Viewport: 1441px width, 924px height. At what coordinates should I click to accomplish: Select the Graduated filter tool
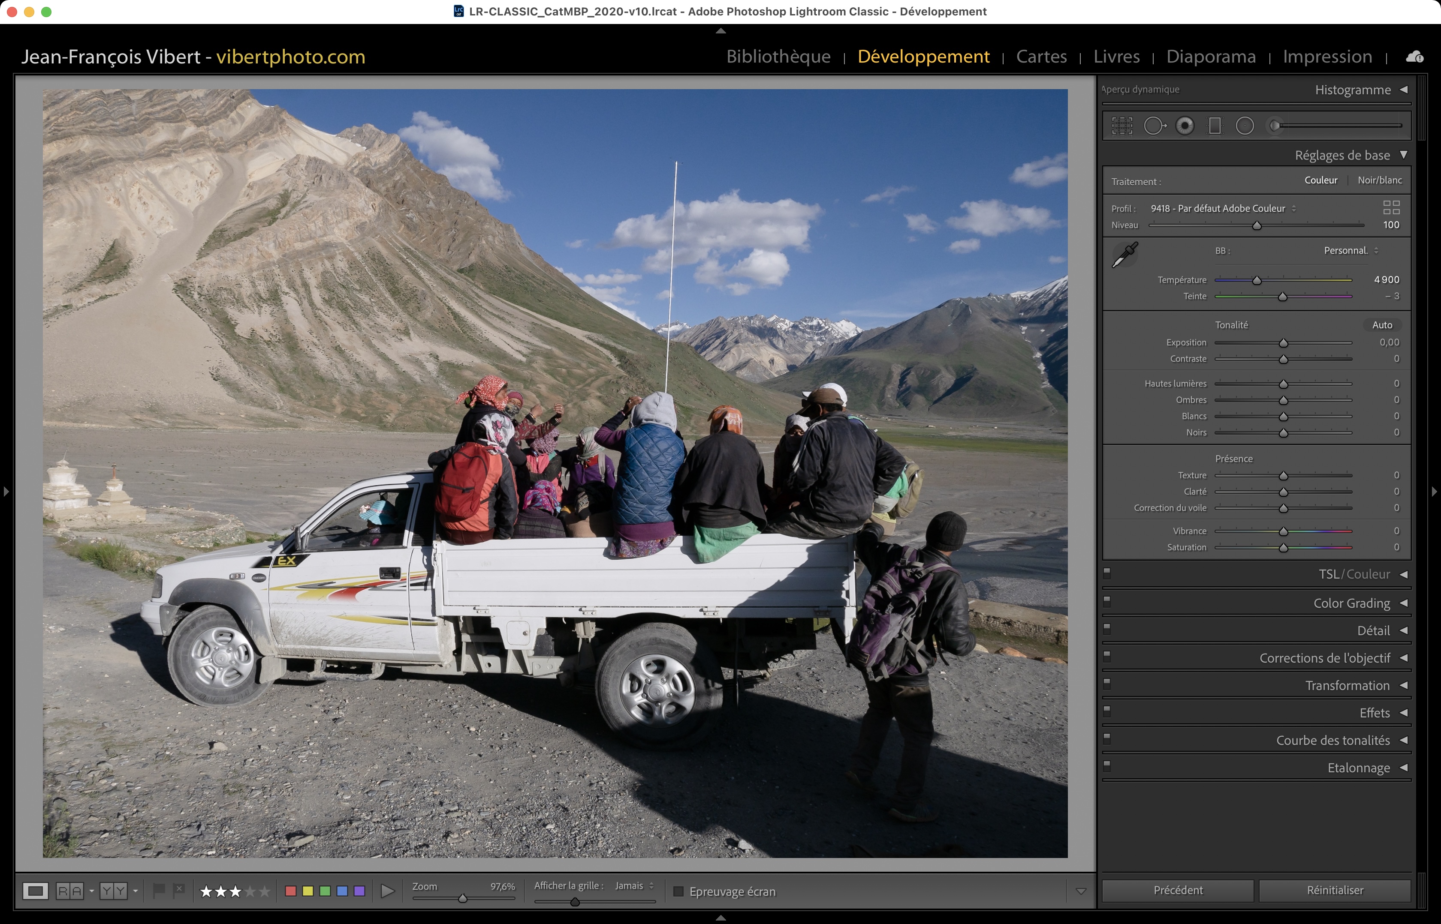(1215, 126)
